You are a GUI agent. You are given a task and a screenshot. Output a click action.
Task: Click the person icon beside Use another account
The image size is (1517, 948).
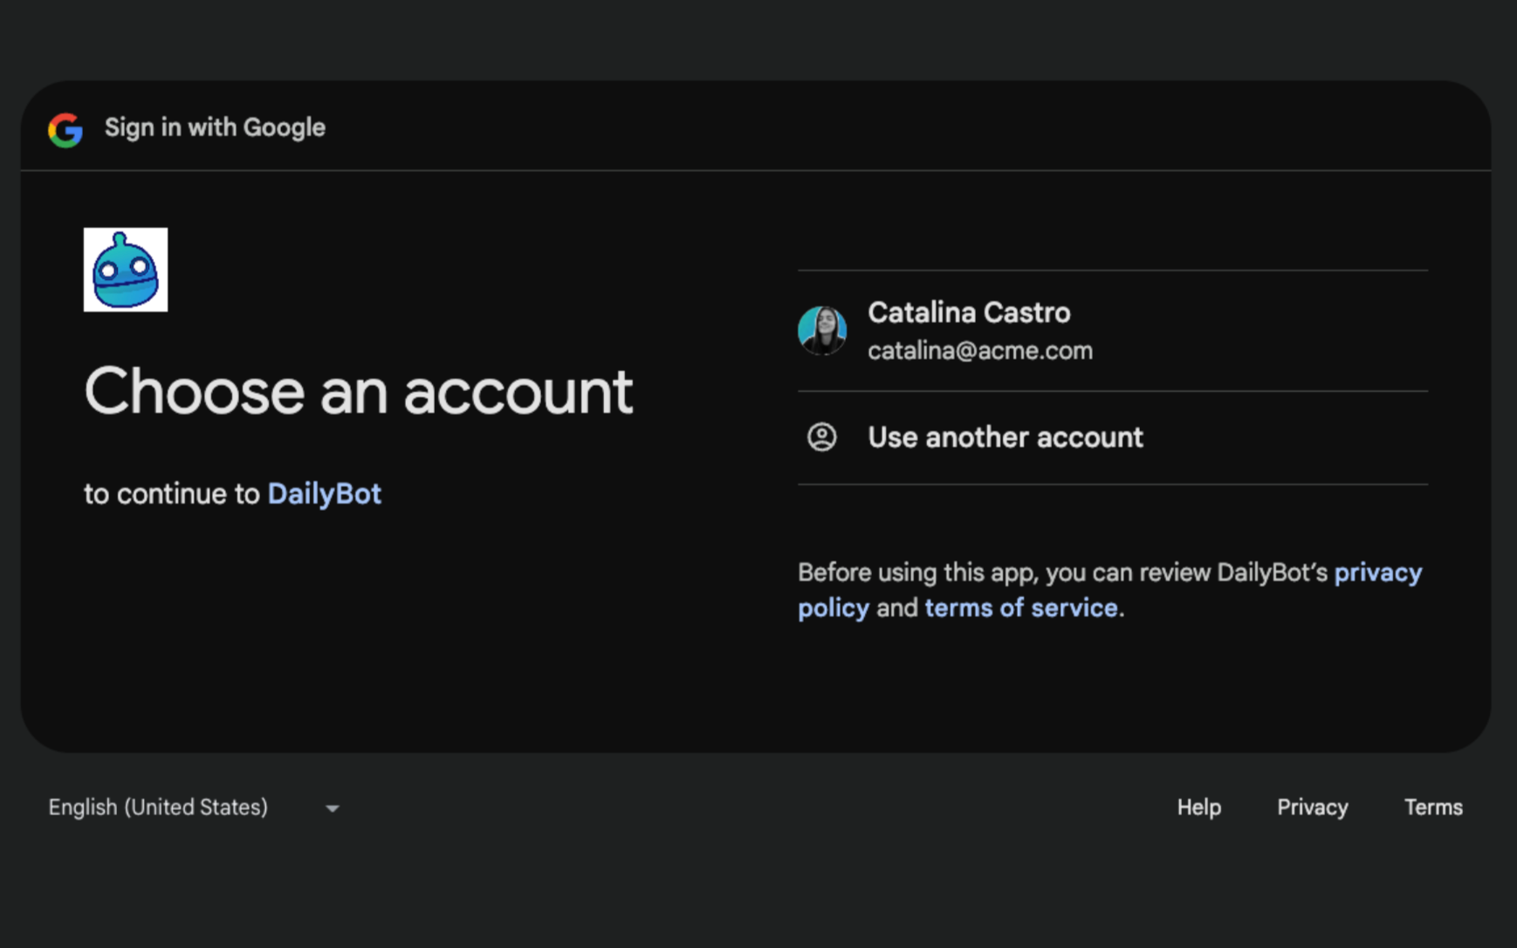point(821,436)
